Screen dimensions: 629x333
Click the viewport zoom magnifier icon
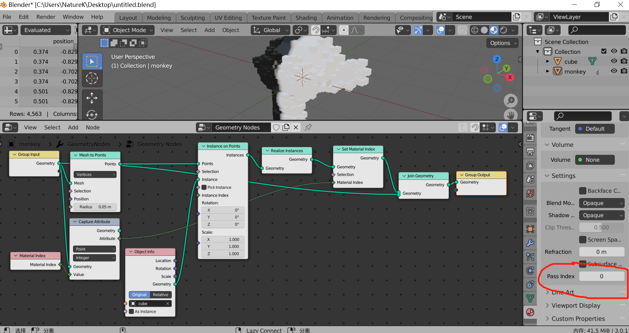511,100
